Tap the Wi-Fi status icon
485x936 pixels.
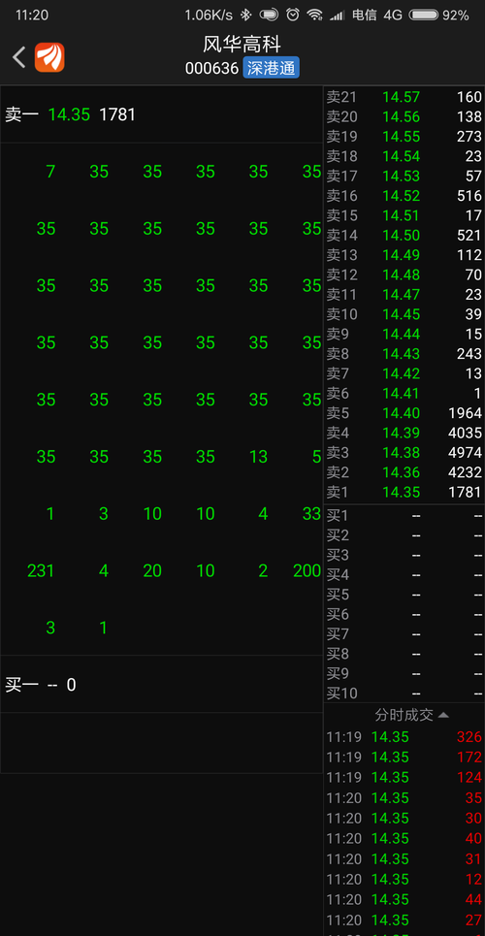point(315,15)
